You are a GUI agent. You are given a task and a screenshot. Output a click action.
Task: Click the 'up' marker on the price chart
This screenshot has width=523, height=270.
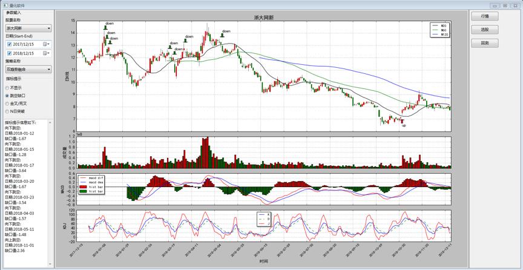click(x=404, y=125)
